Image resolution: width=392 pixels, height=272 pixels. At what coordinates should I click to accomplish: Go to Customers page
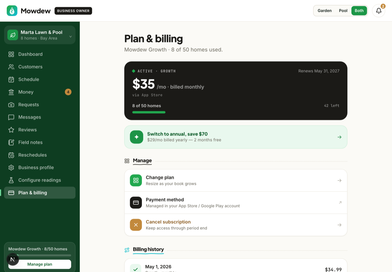click(40, 67)
